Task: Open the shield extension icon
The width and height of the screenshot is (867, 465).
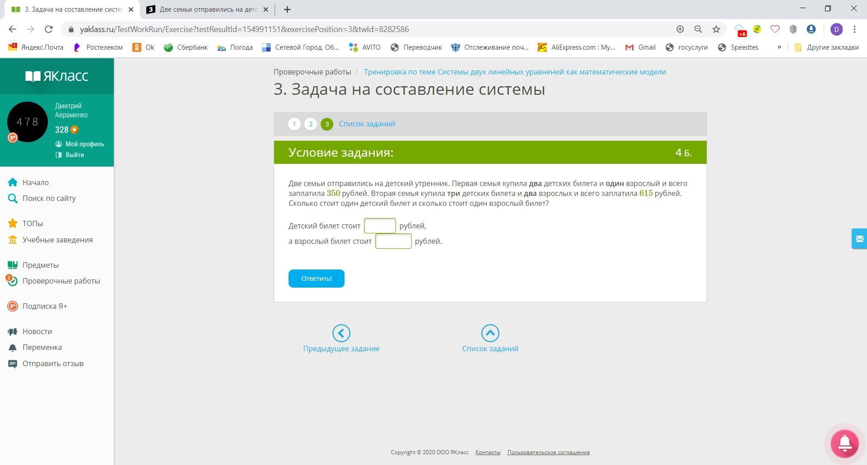Action: pyautogui.click(x=793, y=29)
